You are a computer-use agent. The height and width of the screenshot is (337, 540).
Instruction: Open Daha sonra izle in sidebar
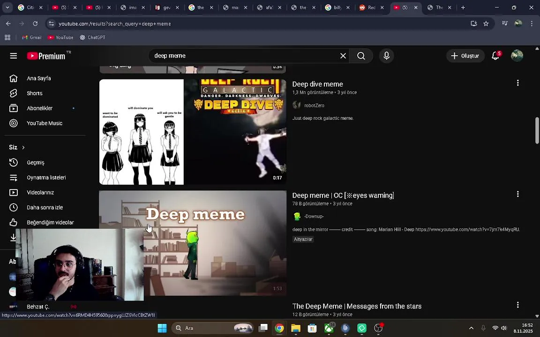(x=45, y=207)
